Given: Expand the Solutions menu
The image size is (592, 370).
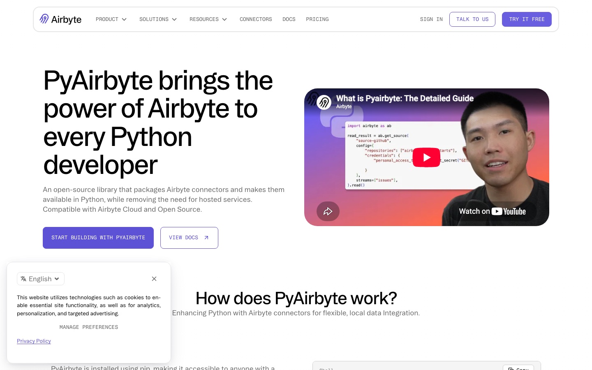Looking at the screenshot, I should [158, 19].
